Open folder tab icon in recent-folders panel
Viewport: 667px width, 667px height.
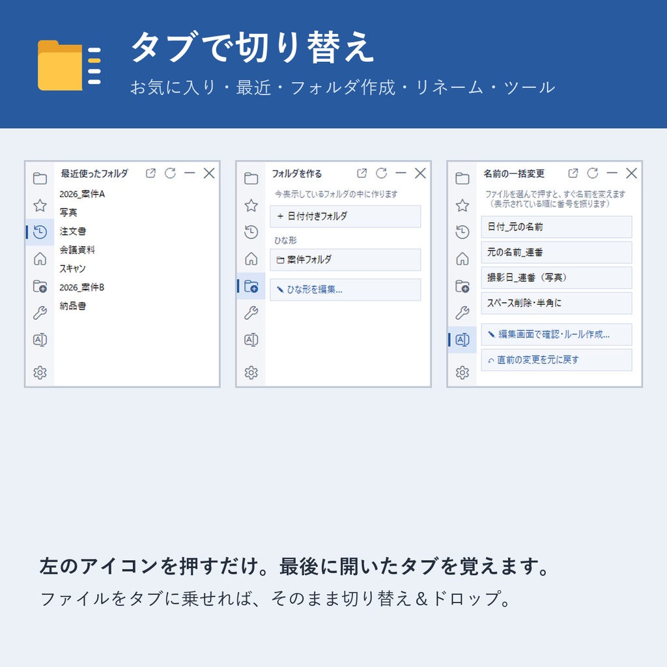(40, 178)
